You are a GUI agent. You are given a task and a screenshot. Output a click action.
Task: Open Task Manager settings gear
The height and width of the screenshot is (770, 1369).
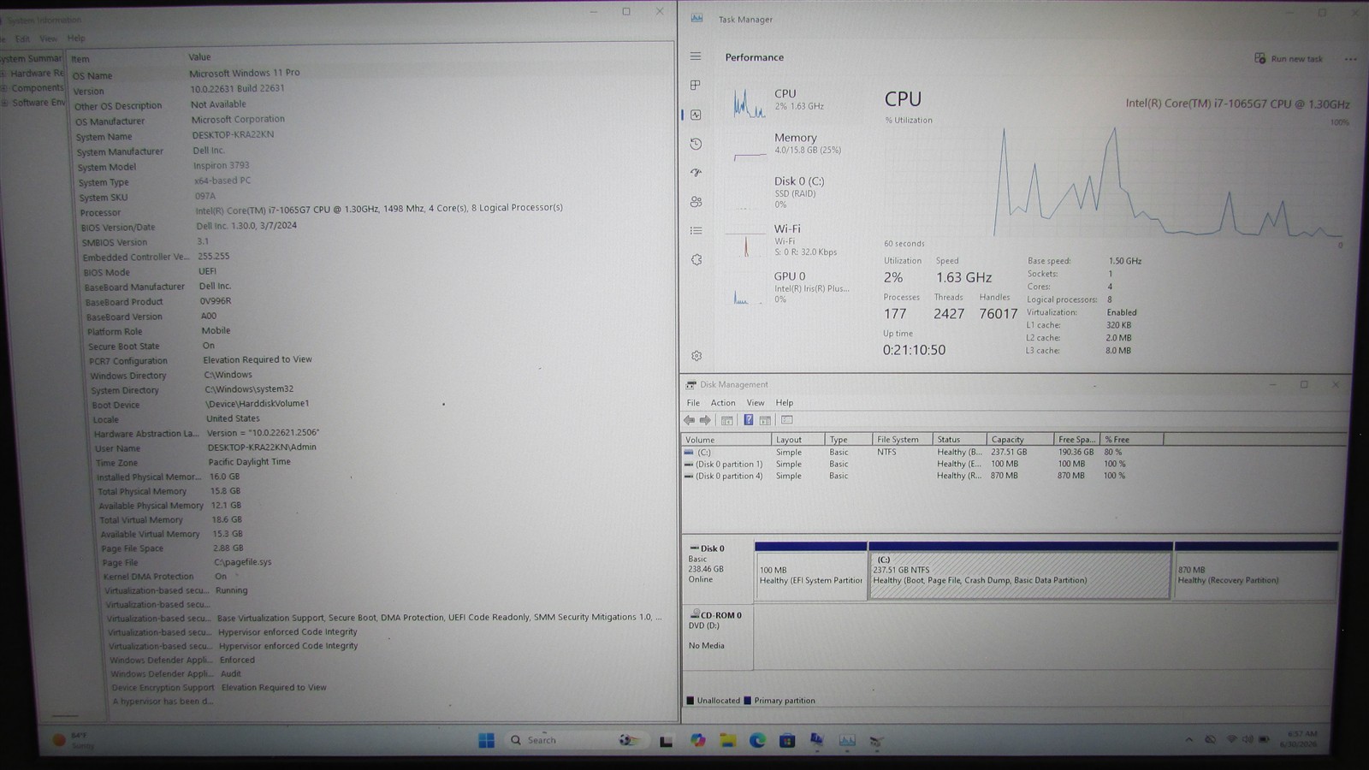point(696,356)
